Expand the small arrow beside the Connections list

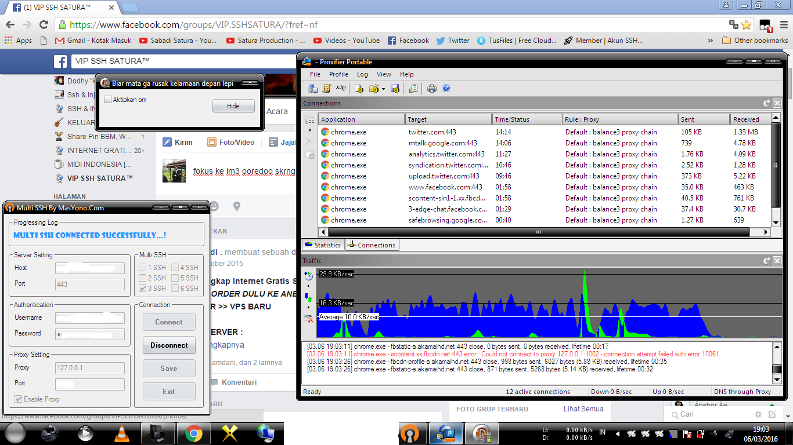(x=309, y=130)
